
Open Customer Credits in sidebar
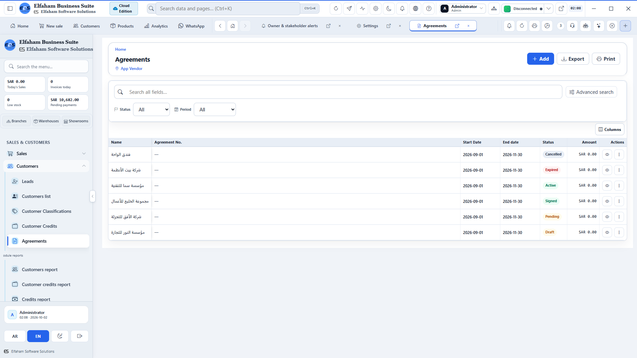48,226
